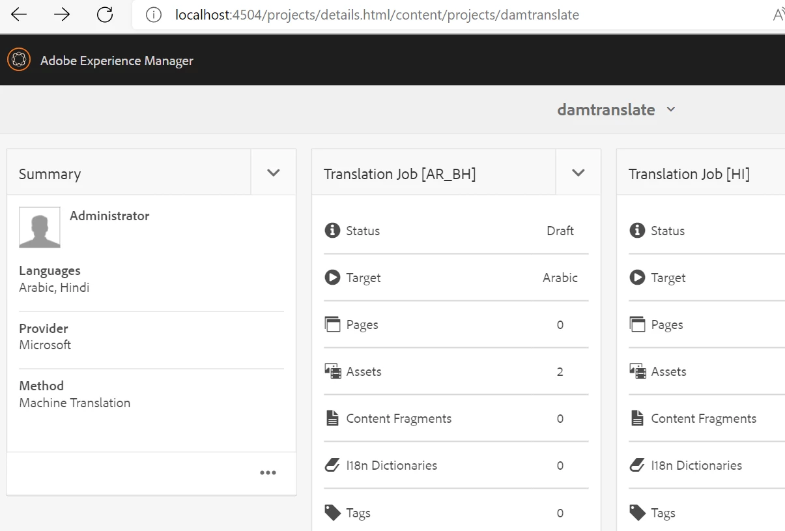Screen dimensions: 785x531
Task: Click Content Fragments icon in AR_BH job
Action: click(332, 418)
